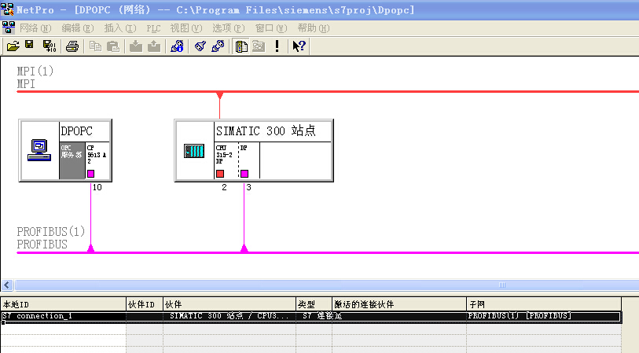Click the 本地ID column header
This screenshot has width=639, height=353.
pos(63,304)
